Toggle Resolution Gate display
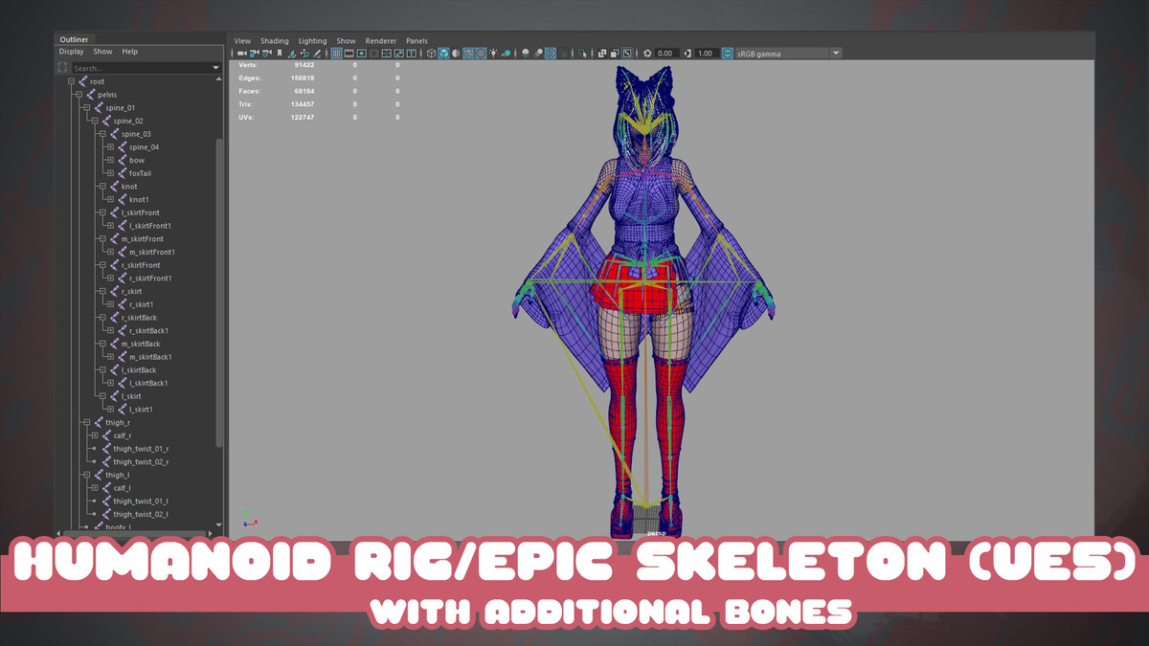 (361, 54)
